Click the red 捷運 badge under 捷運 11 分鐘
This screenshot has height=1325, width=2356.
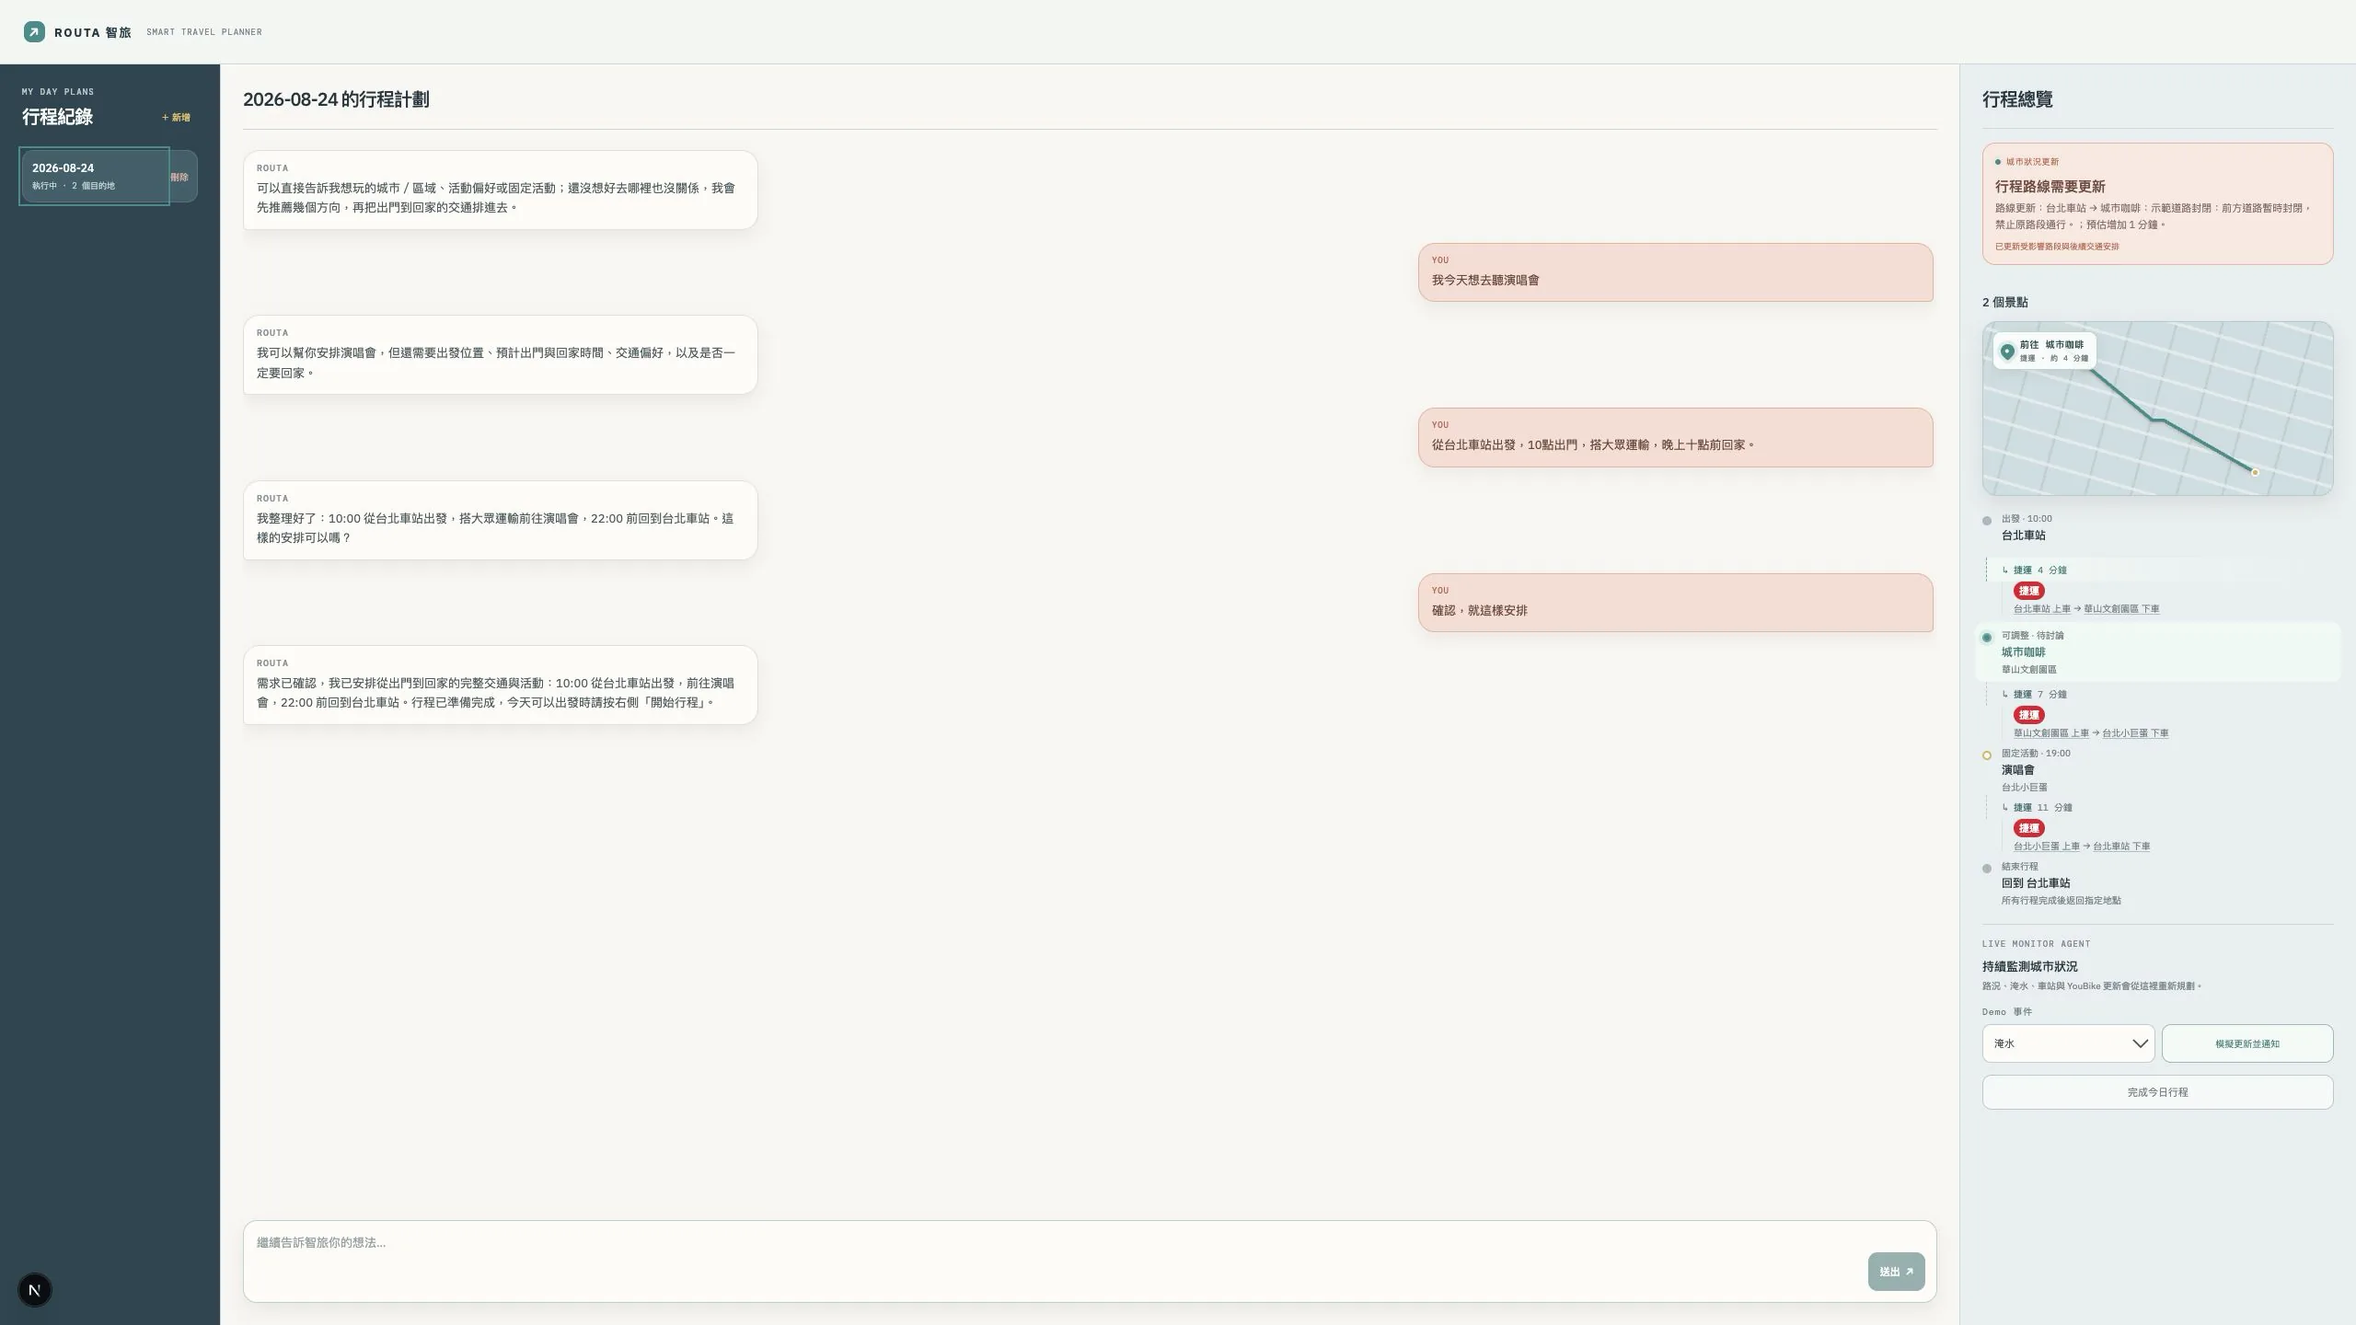(x=2029, y=828)
